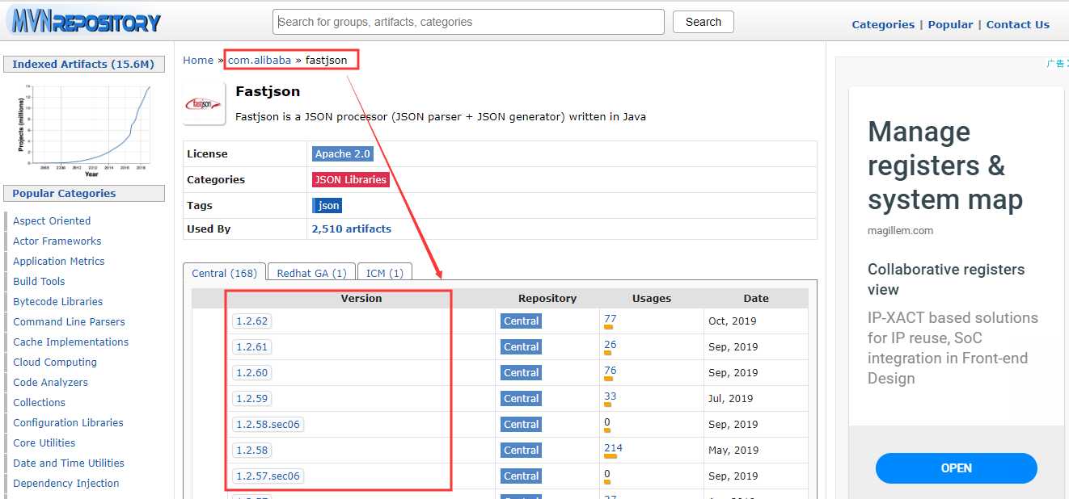Click Central repository for 1.2.58 row

(521, 450)
